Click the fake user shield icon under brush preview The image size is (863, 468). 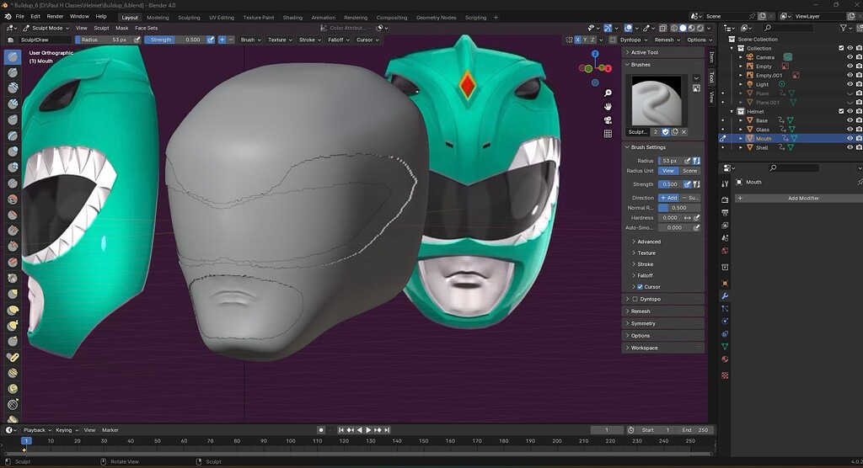[666, 132]
